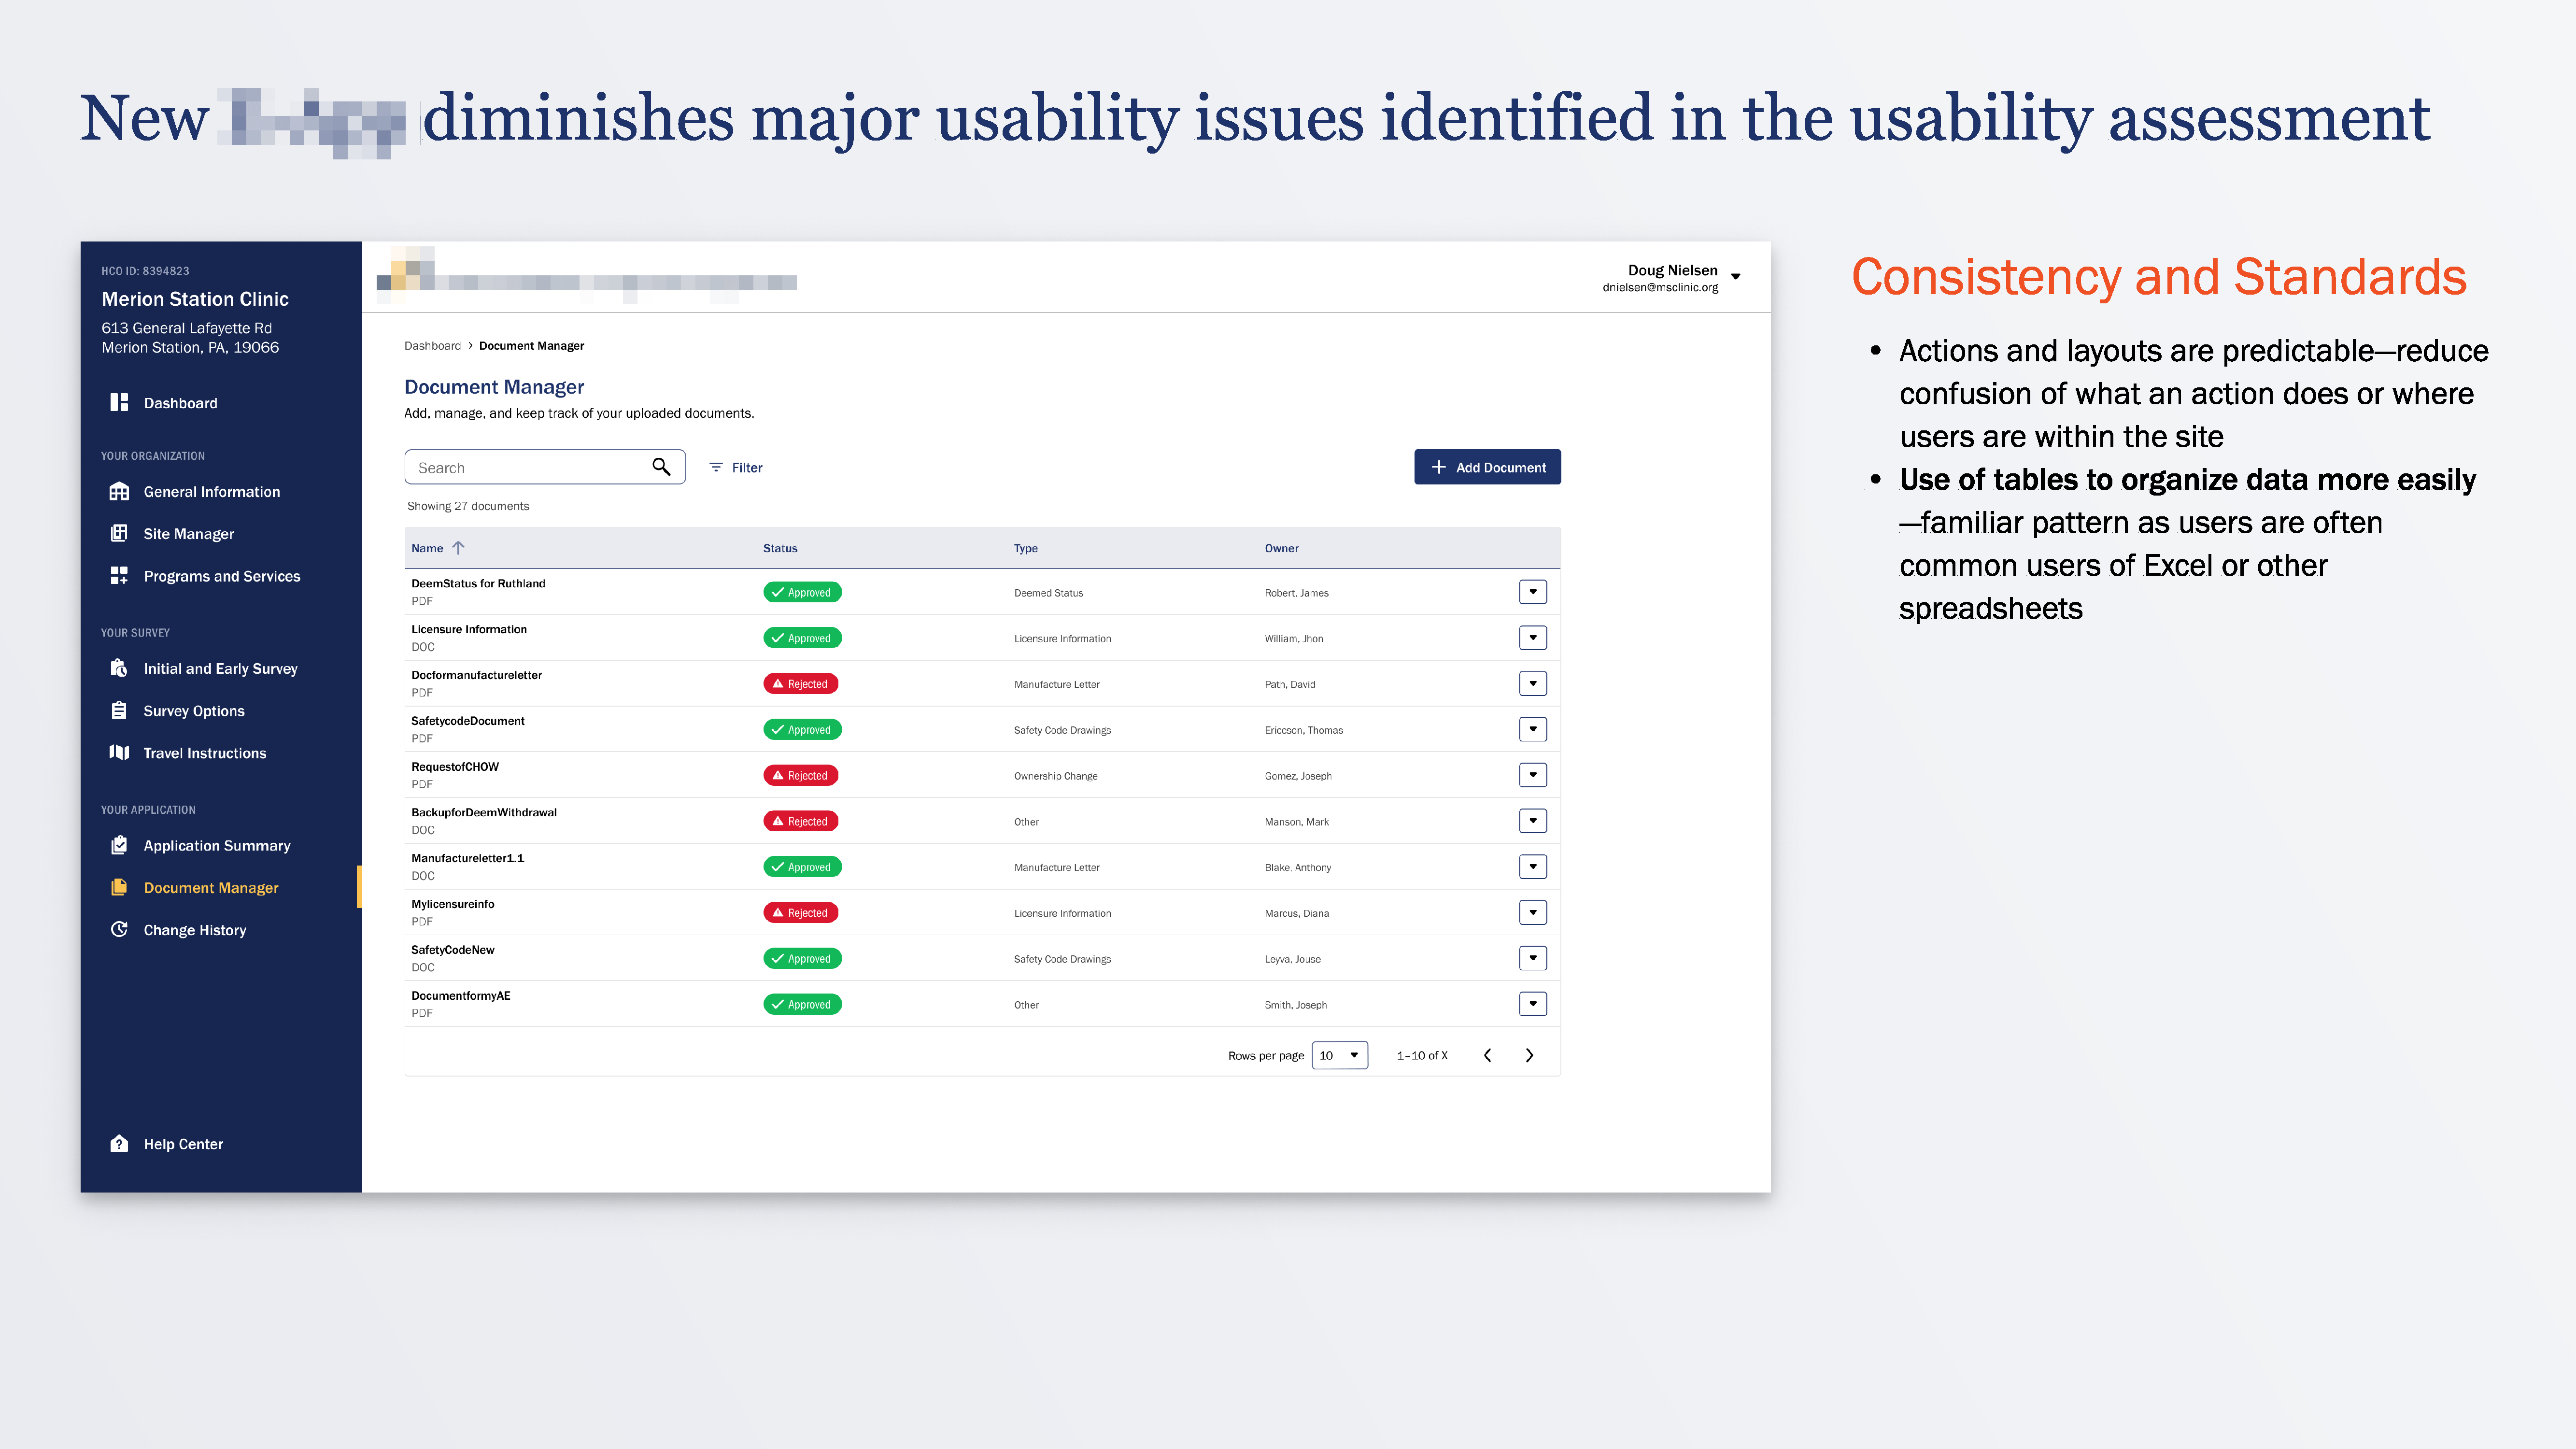Open actions dropdown for Mylicensureinfo
The image size is (2576, 1449).
(x=1533, y=912)
